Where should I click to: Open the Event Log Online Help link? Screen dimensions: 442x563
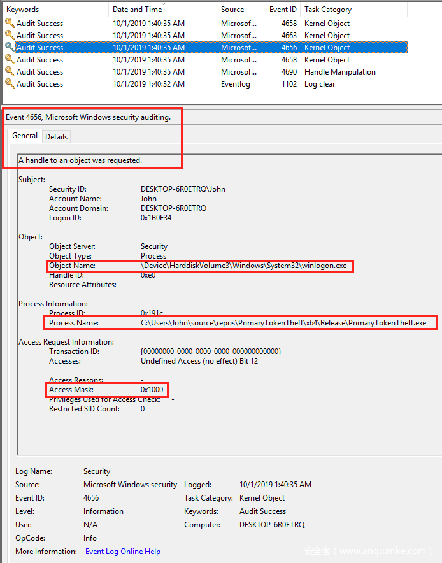[122, 552]
